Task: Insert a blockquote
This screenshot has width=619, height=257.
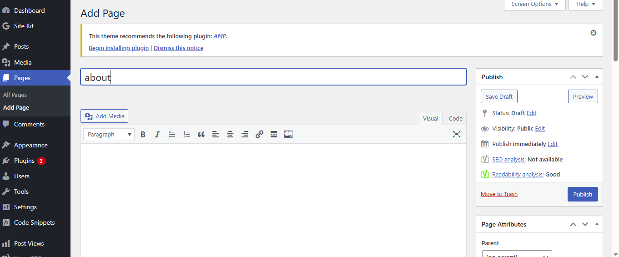Action: (x=201, y=134)
